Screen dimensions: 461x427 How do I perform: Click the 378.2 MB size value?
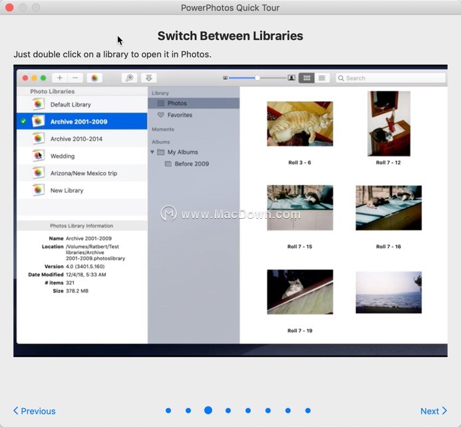coord(77,291)
